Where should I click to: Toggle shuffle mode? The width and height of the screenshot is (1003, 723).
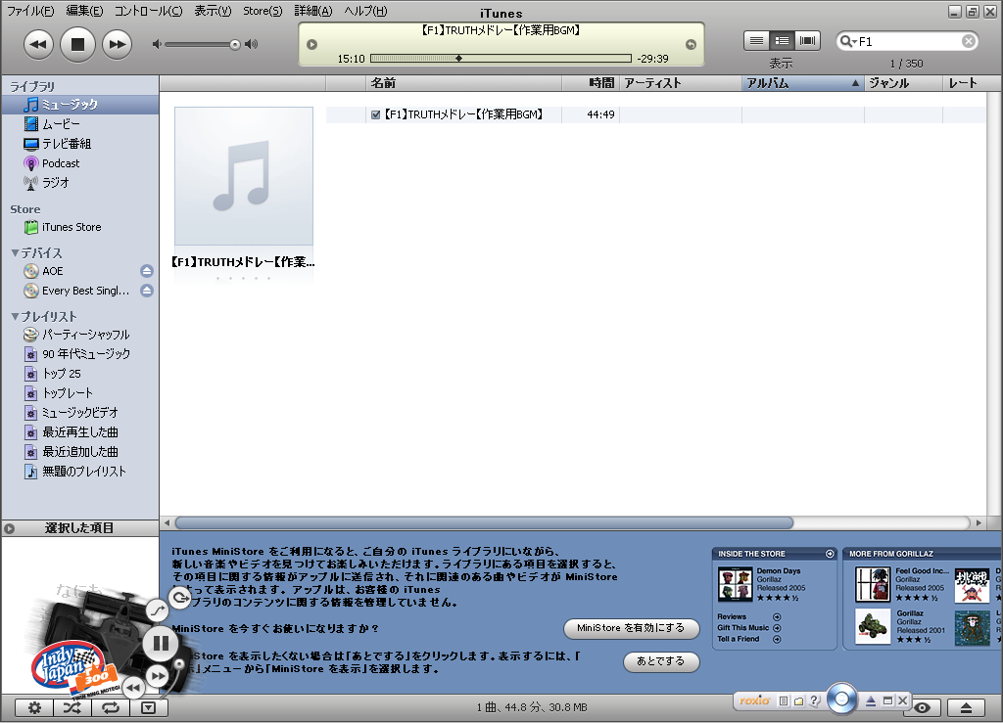pyautogui.click(x=72, y=707)
